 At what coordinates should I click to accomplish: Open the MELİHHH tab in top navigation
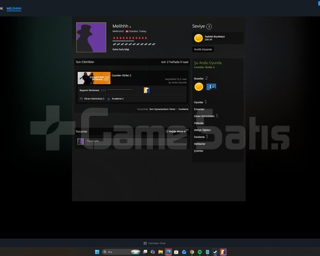click(14, 9)
